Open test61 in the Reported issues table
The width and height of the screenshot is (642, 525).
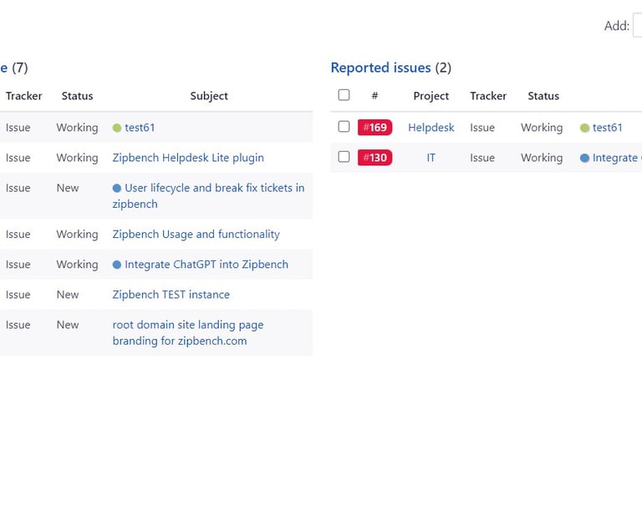coord(607,128)
